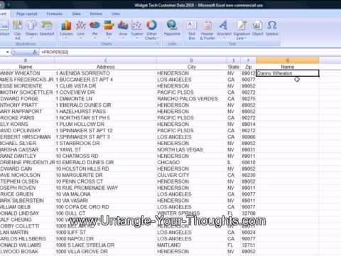Screen dimensions: 341x256
Task: Insert a Bar chart
Action: click(x=109, y=29)
